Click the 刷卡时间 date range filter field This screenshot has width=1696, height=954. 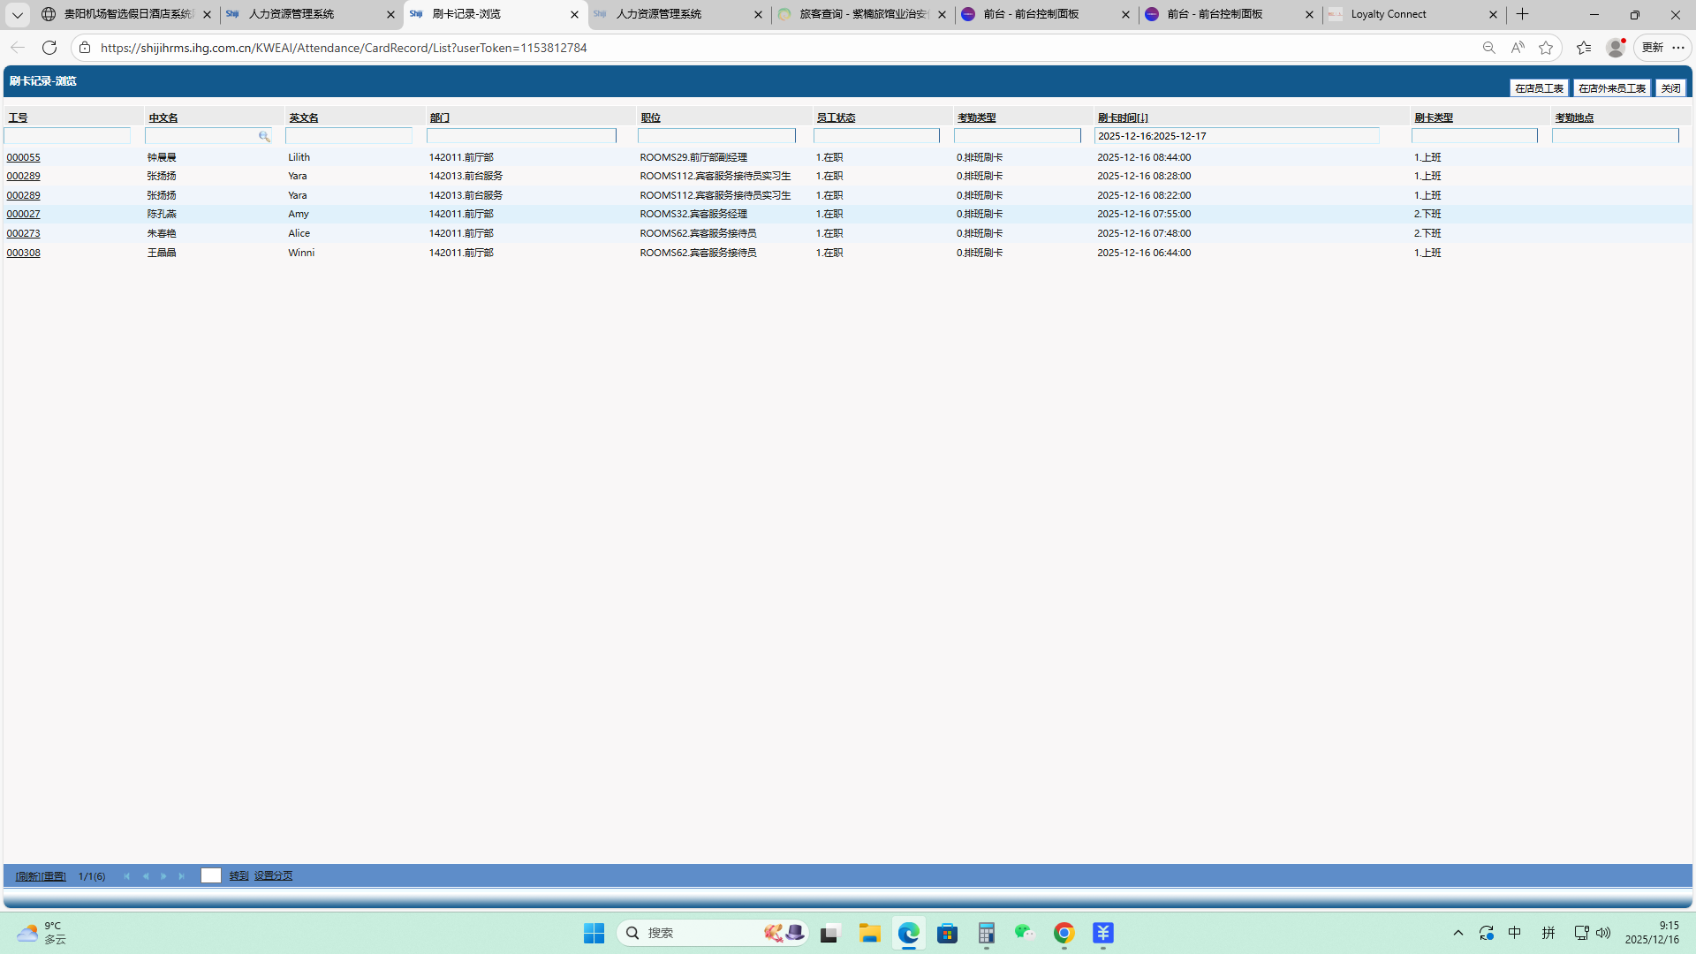pyautogui.click(x=1236, y=136)
